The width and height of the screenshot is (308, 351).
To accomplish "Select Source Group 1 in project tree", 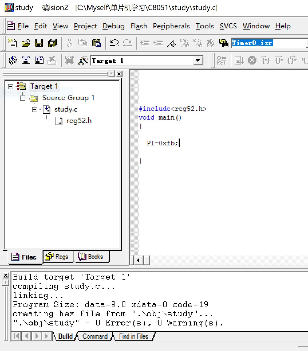I will pyautogui.click(x=68, y=98).
